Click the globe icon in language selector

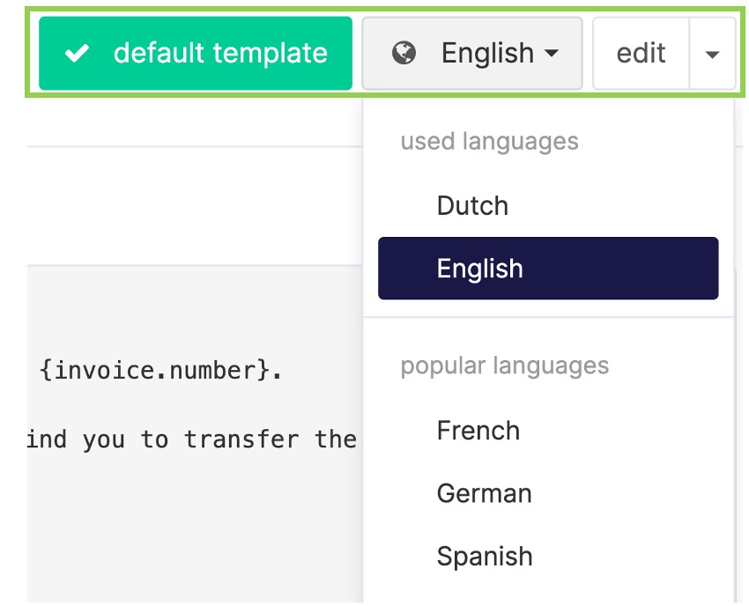pyautogui.click(x=404, y=53)
